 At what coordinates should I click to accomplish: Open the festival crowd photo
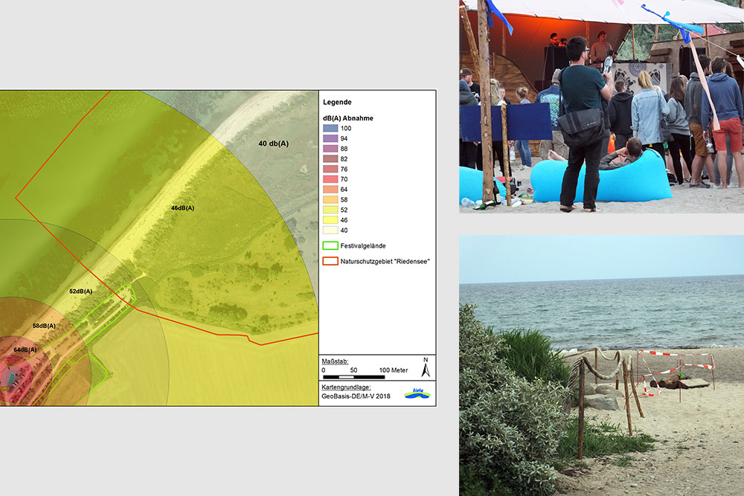[602, 106]
